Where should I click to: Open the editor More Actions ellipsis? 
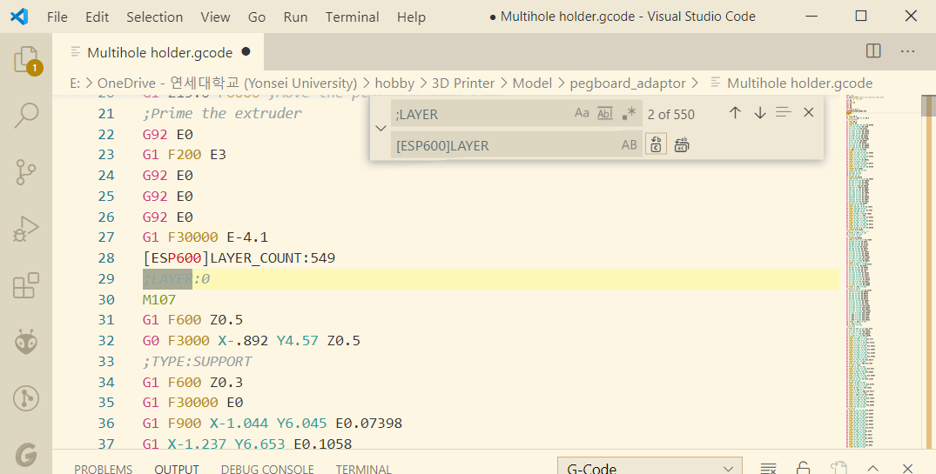(x=908, y=51)
